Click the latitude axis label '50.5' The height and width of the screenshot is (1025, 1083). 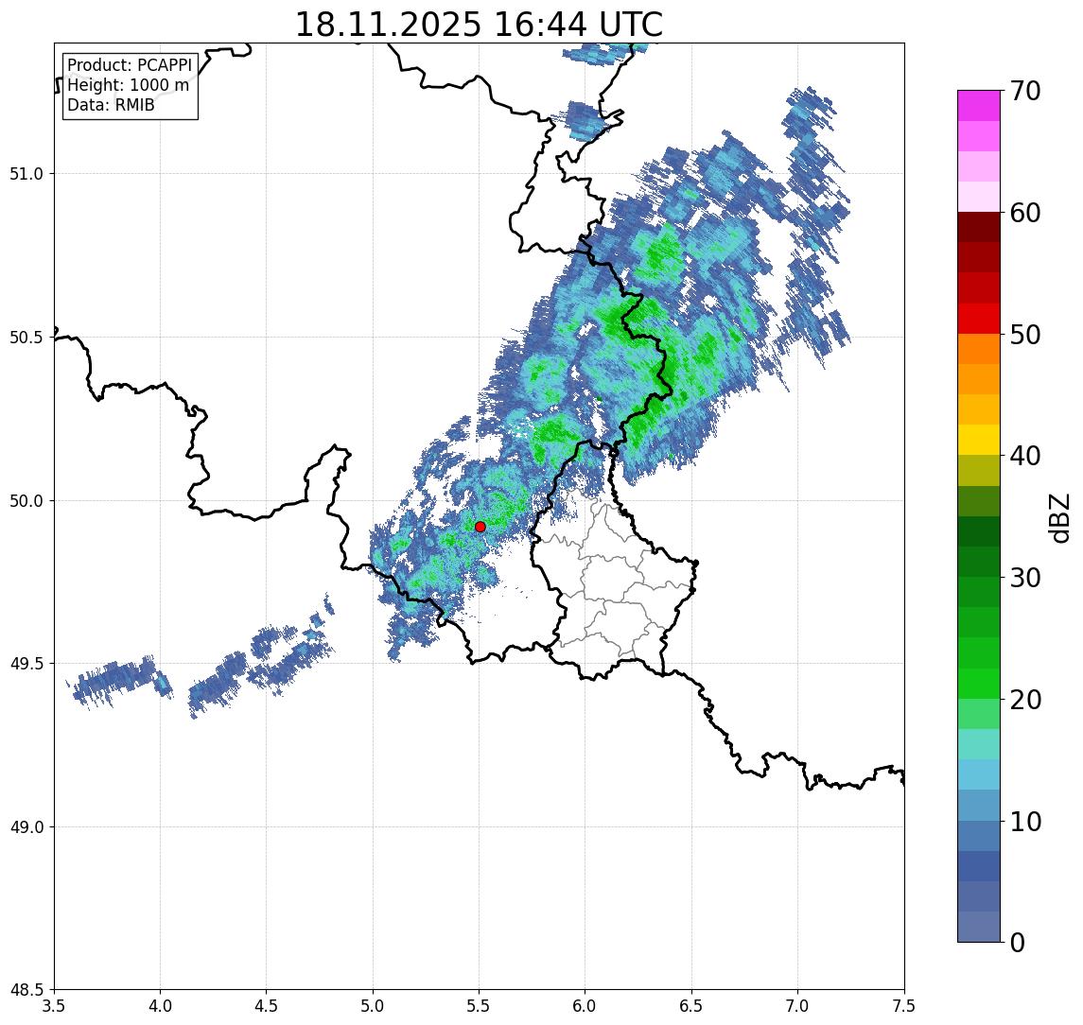tap(26, 338)
